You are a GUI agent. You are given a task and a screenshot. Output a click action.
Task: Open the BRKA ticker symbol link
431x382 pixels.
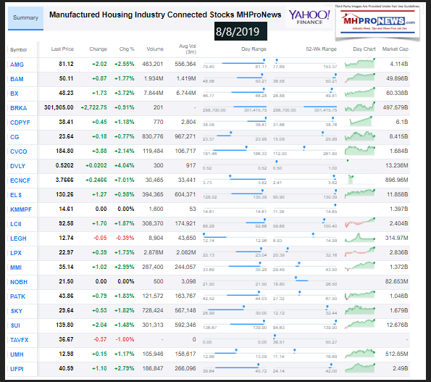pos(18,108)
